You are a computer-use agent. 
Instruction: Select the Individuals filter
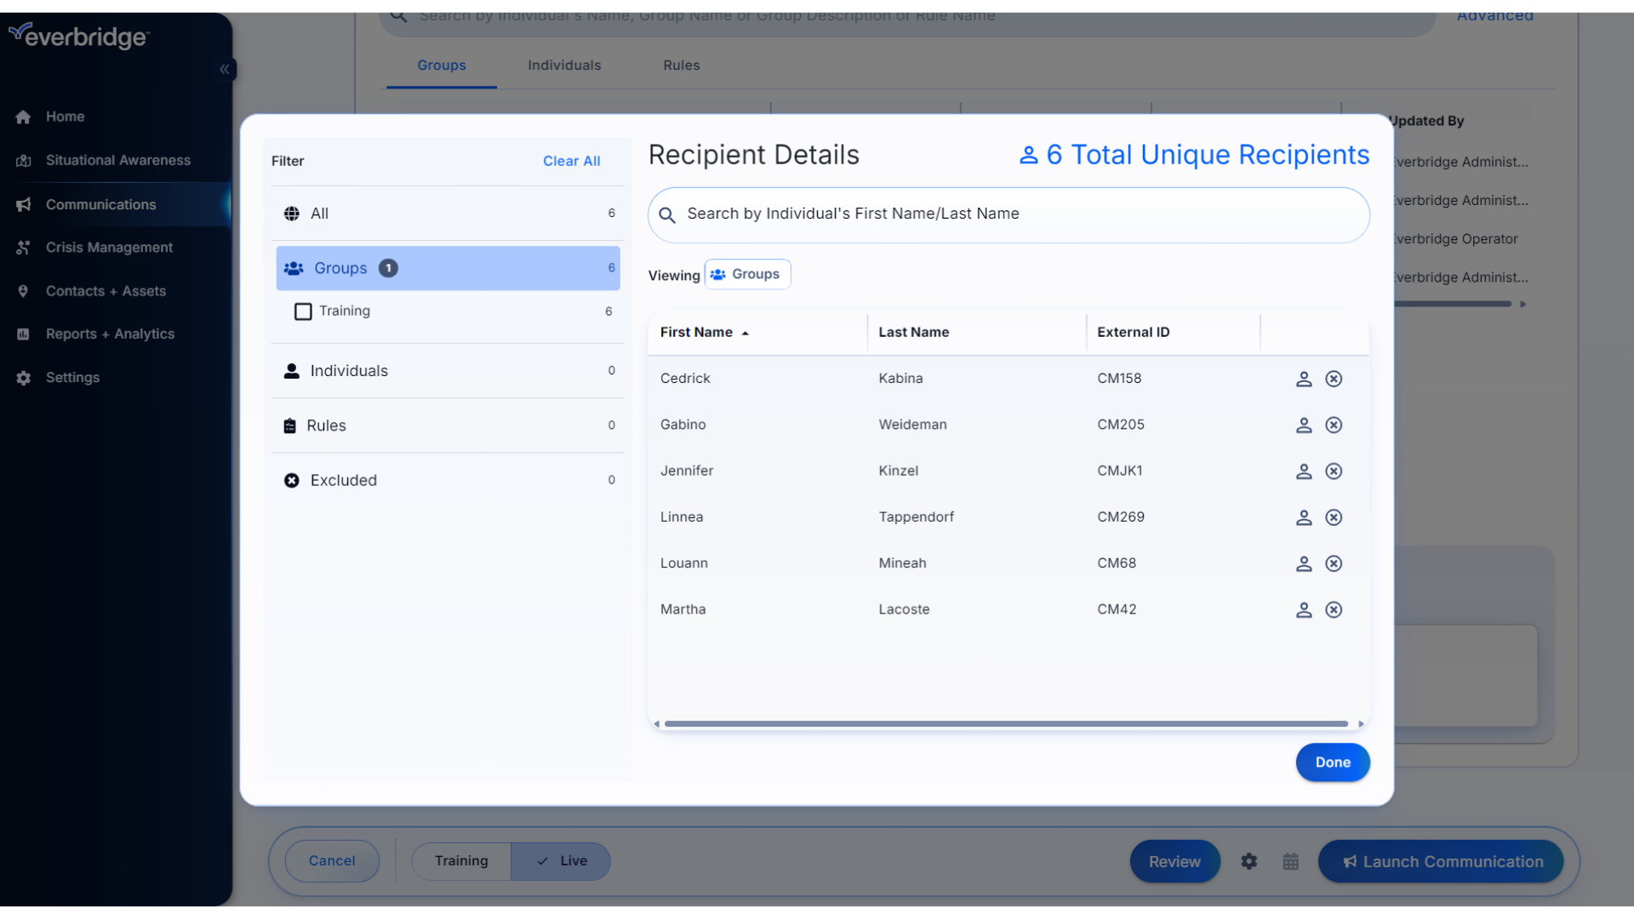[448, 370]
